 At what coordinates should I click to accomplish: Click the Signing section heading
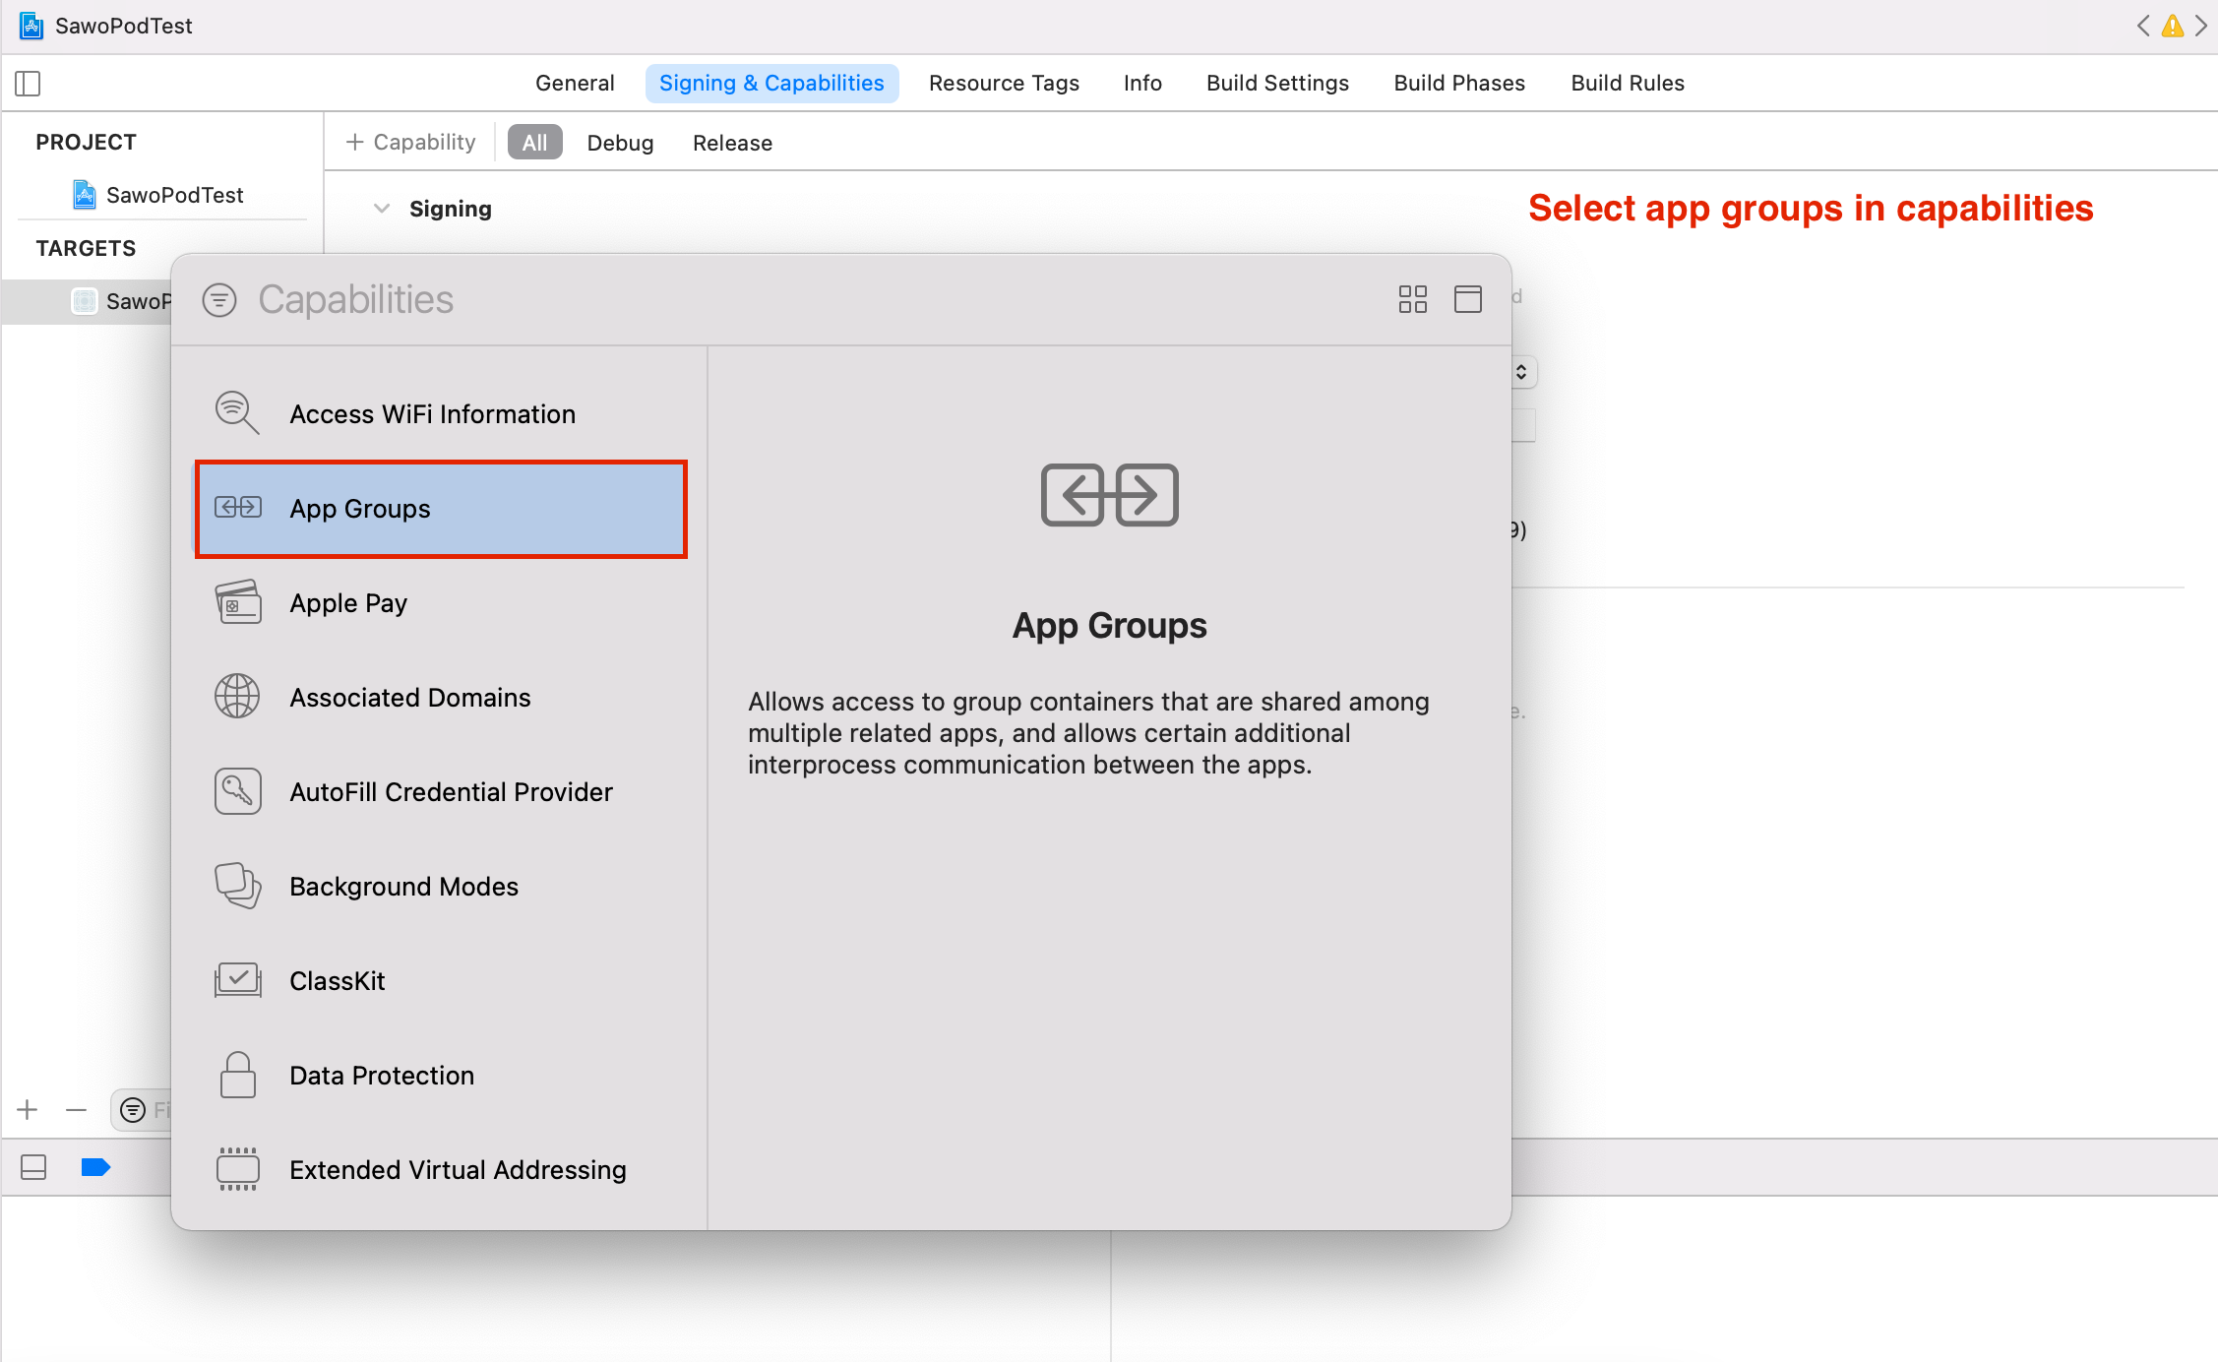pos(451,210)
